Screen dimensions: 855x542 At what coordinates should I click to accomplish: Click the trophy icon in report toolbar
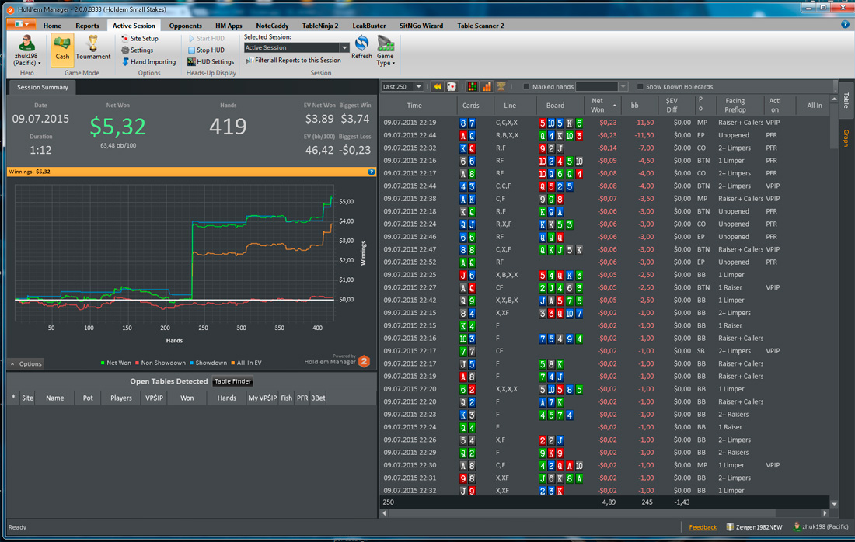coord(501,87)
